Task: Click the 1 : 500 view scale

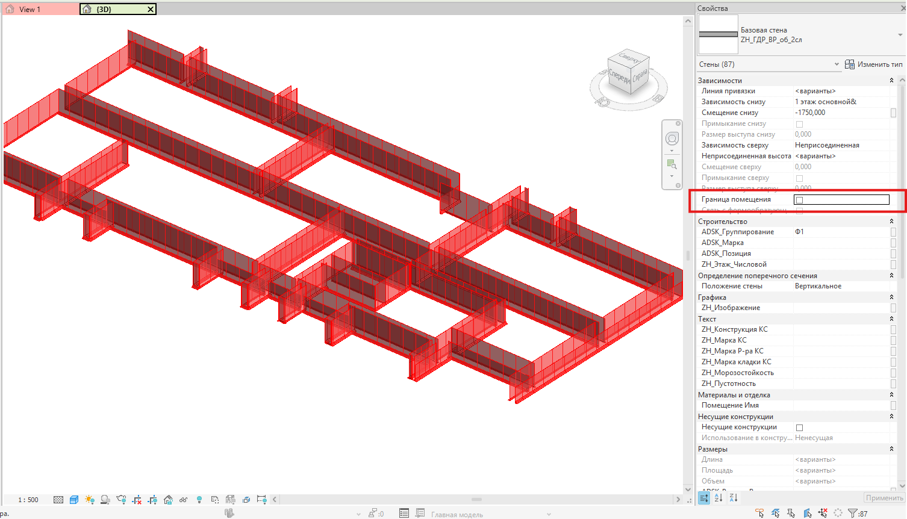Action: click(28, 500)
